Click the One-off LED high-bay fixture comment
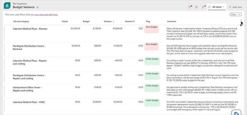 [x=202, y=50]
